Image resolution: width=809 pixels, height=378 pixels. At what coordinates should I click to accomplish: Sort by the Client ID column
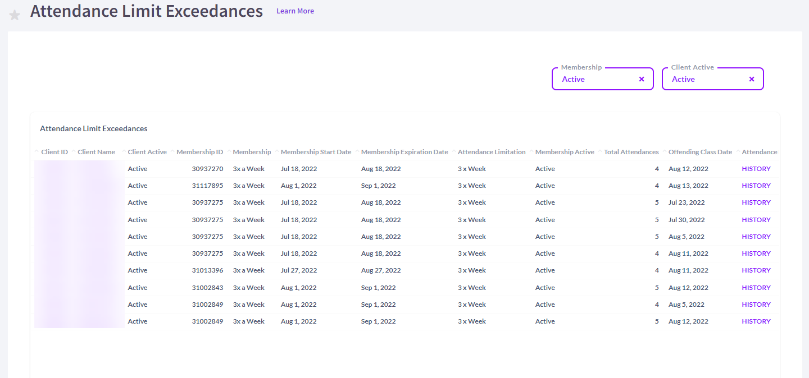click(x=54, y=152)
